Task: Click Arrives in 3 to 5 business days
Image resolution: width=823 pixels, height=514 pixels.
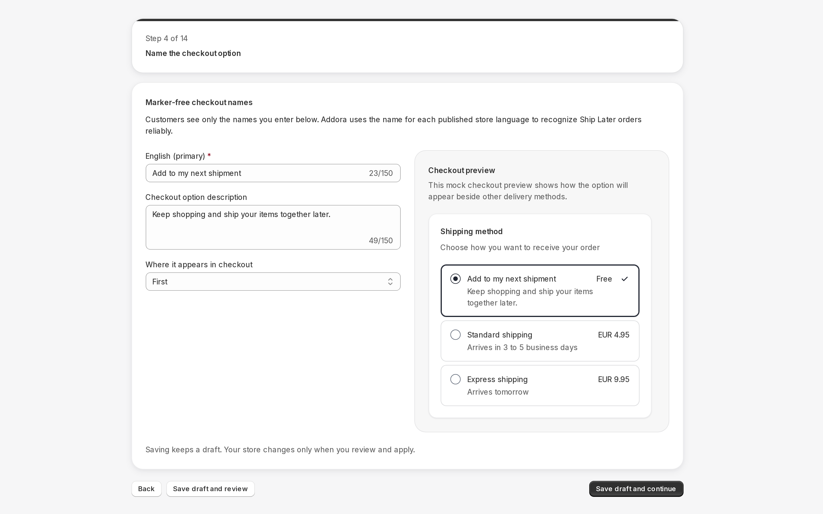Action: point(522,348)
